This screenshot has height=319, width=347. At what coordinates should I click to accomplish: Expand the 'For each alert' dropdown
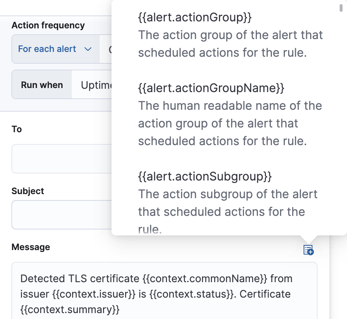[x=54, y=48]
